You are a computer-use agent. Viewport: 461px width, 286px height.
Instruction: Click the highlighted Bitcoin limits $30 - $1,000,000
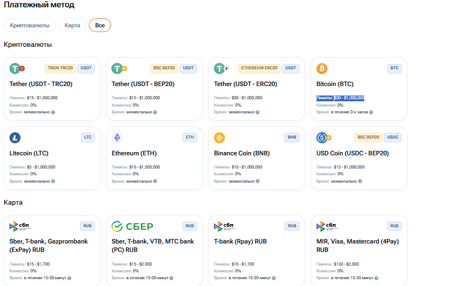[341, 98]
